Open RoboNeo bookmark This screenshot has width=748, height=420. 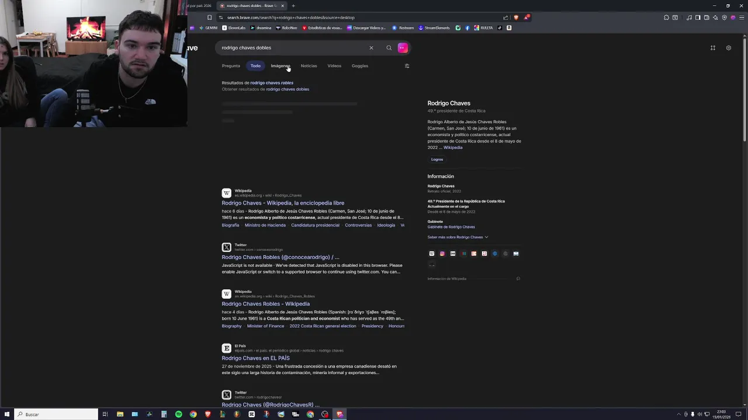click(x=286, y=28)
